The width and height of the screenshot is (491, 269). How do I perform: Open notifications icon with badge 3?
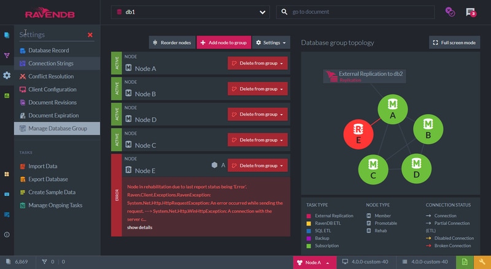[x=471, y=12]
